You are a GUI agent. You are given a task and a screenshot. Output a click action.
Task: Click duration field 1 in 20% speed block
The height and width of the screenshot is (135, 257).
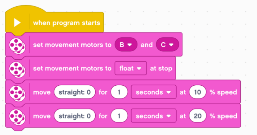(x=119, y=116)
